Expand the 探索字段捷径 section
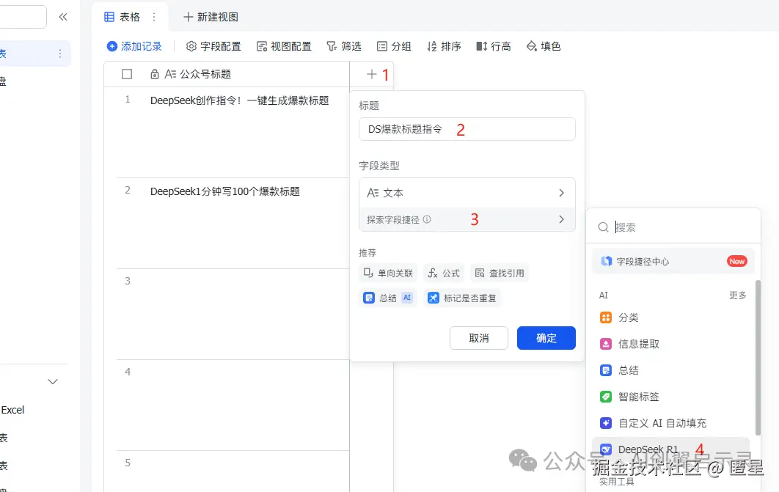The width and height of the screenshot is (779, 492). point(467,219)
